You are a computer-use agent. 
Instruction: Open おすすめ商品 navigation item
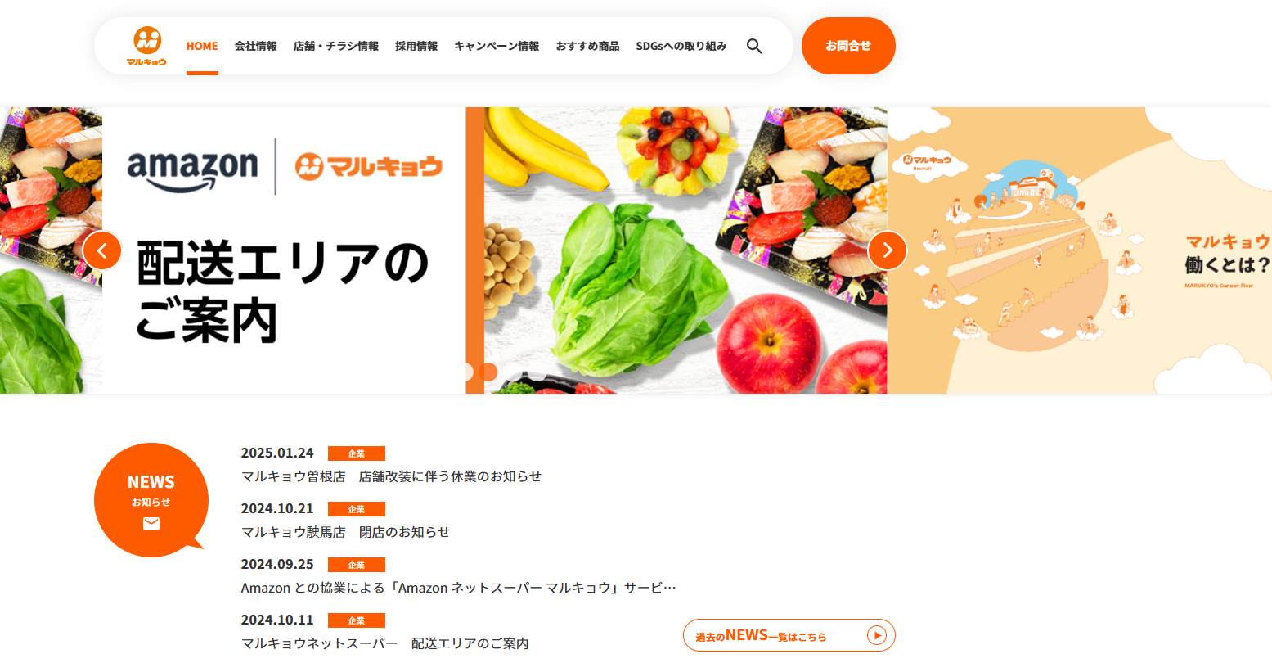[587, 47]
